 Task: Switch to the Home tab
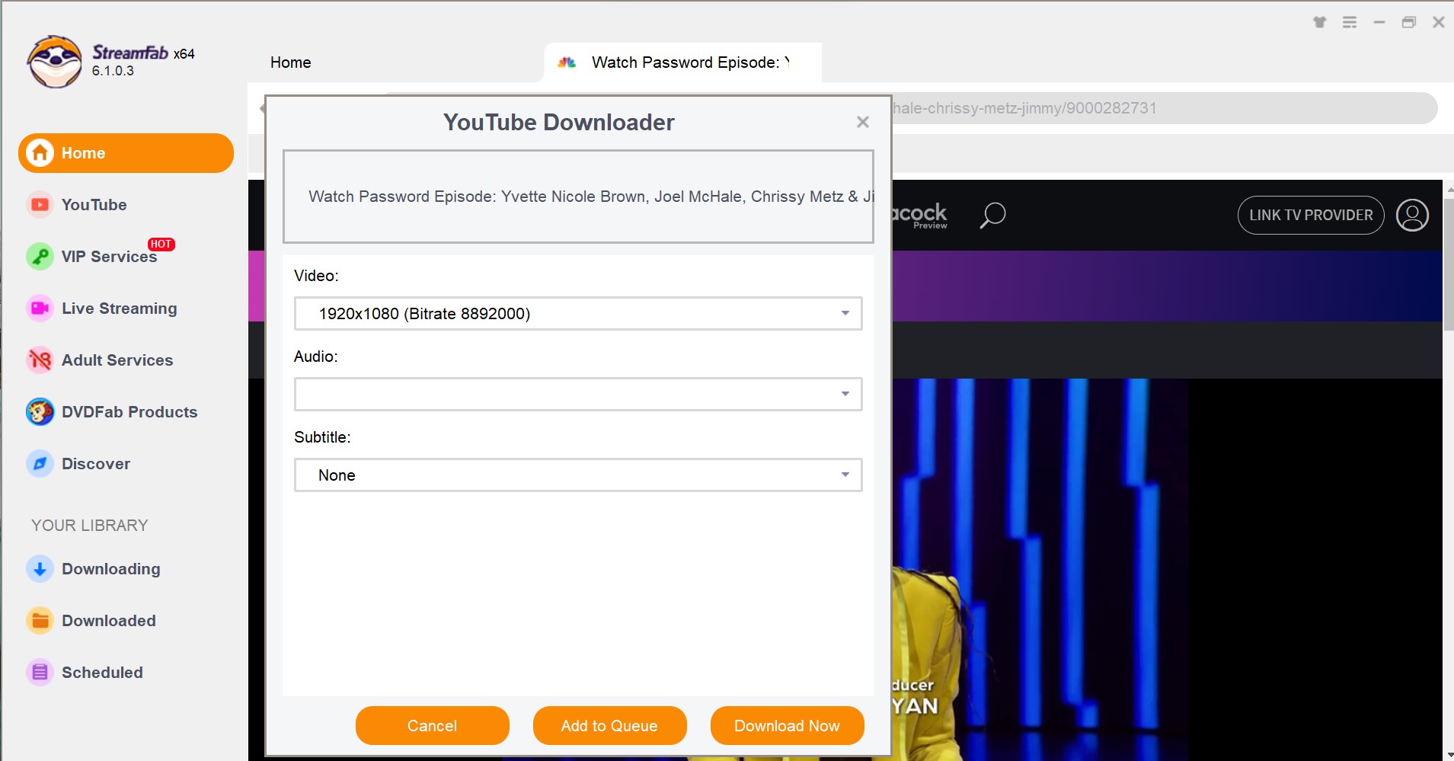coord(290,62)
